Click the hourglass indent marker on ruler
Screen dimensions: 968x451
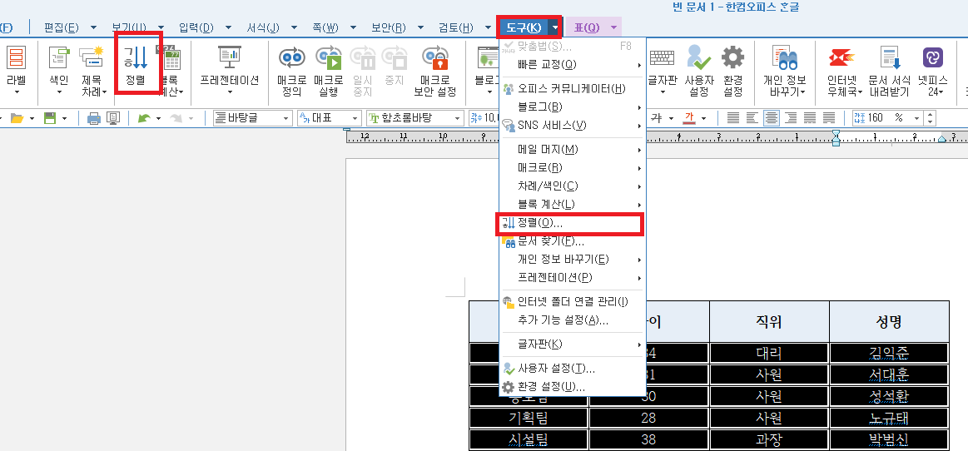tap(836, 138)
